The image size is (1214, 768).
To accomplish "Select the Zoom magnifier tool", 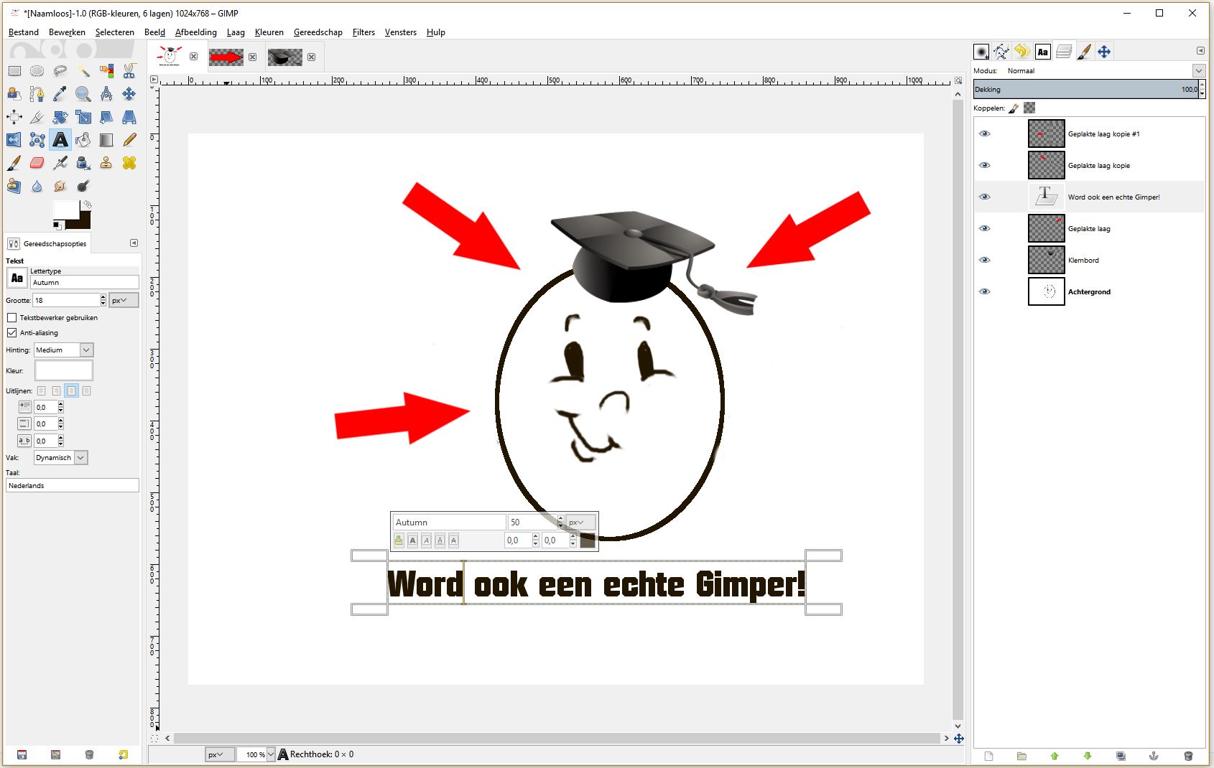I will click(x=83, y=94).
